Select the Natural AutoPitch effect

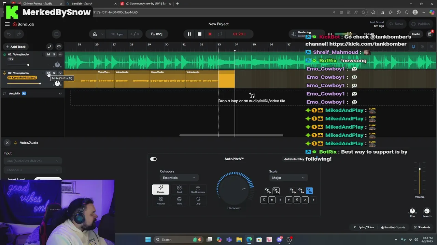160,201
